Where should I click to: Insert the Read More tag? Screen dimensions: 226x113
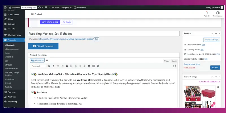tap(89, 66)
